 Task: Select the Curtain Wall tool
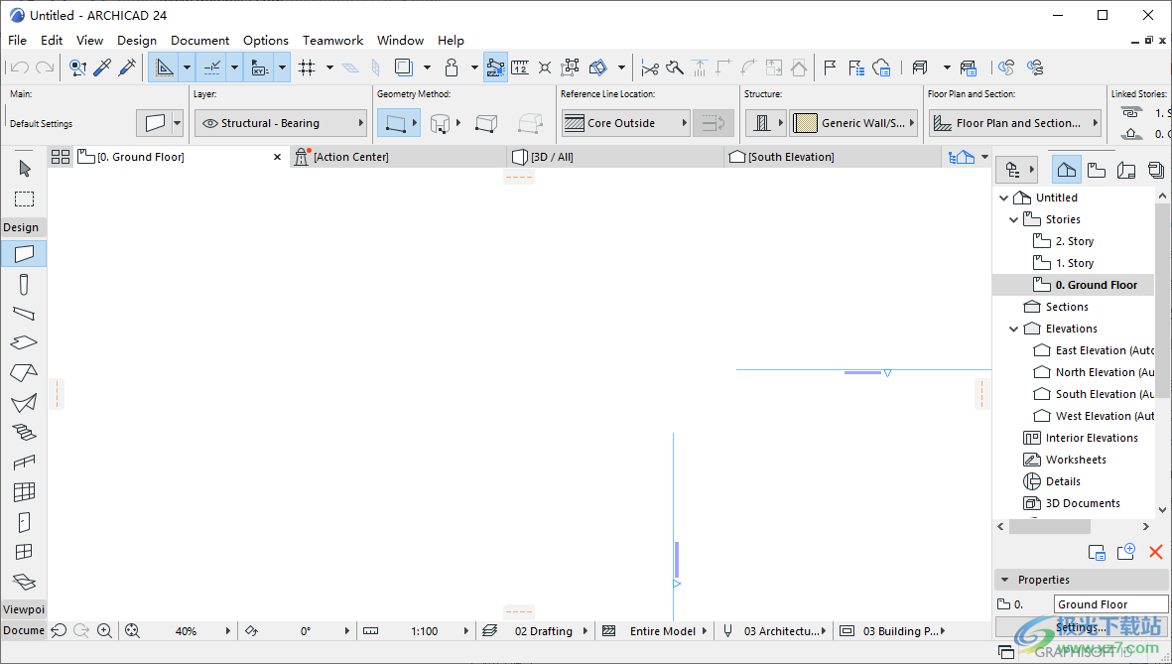[24, 492]
